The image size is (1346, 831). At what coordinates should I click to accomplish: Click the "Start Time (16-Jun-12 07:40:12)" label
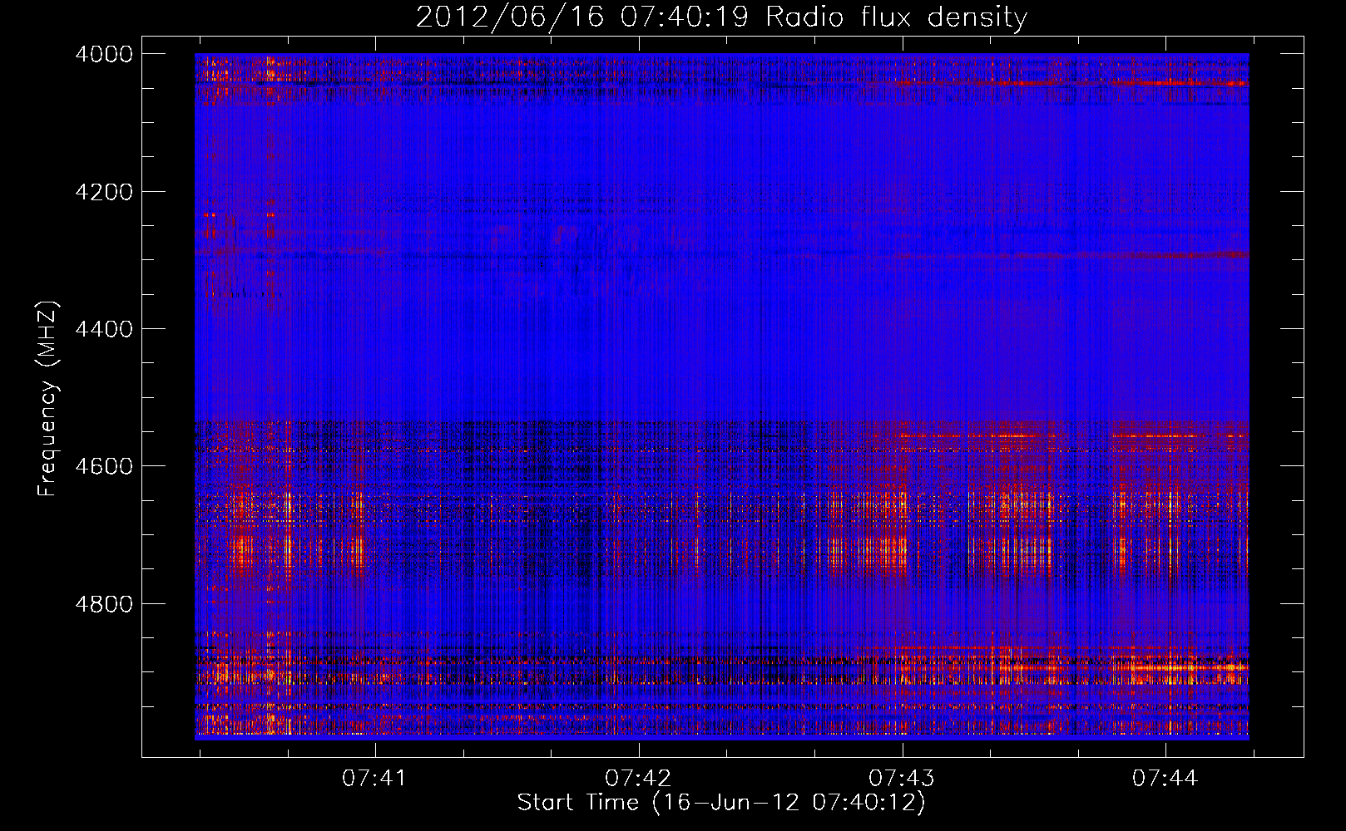[x=721, y=803]
